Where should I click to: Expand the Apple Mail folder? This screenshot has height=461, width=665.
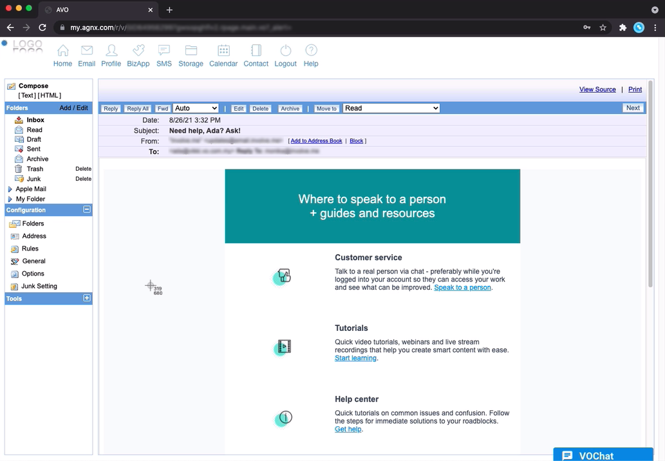[10, 189]
